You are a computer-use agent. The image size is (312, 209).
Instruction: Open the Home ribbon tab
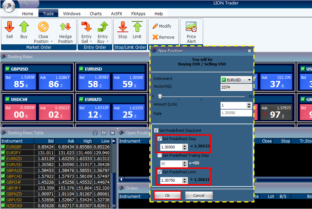coord(28,14)
